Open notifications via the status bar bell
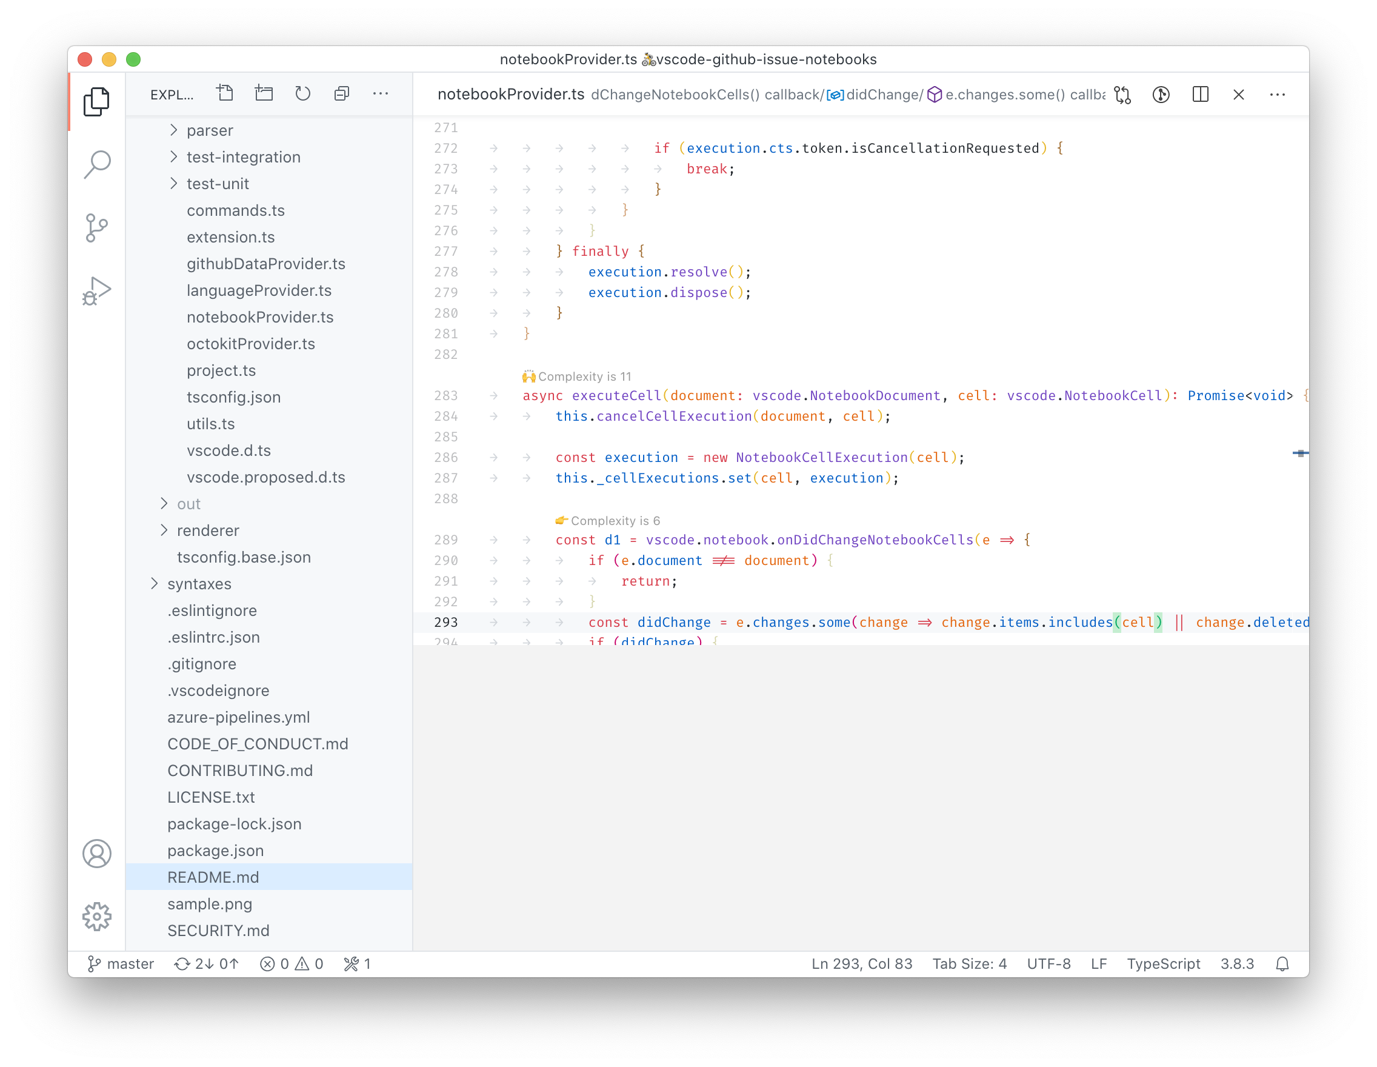This screenshot has height=1067, width=1377. pos(1283,963)
